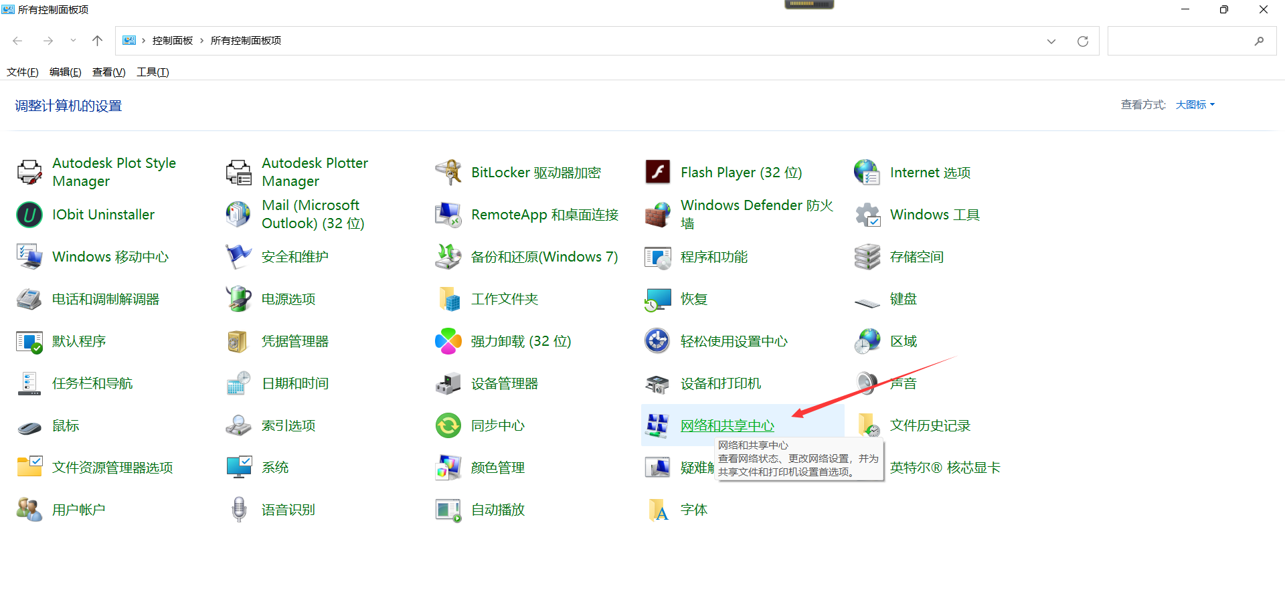
Task: Open the 系统 link
Action: [275, 468]
